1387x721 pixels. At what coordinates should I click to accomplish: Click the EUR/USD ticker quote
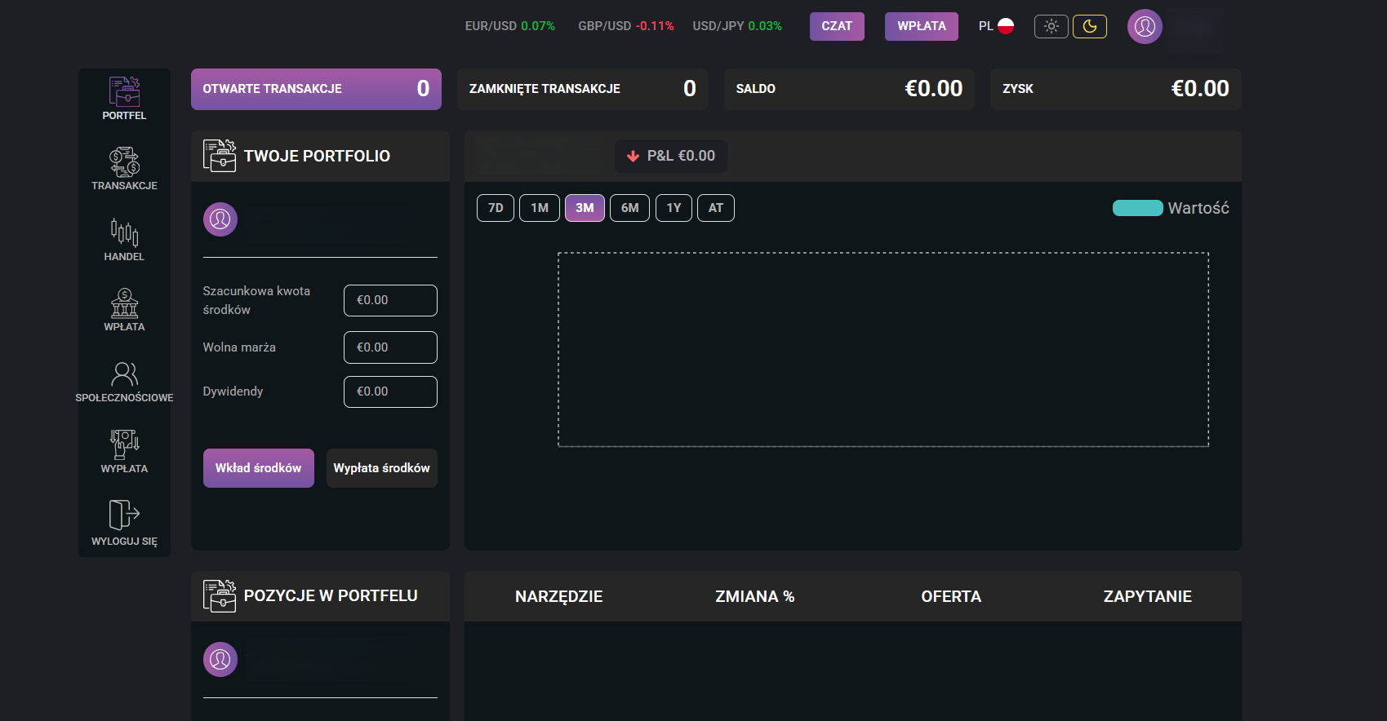coord(510,26)
